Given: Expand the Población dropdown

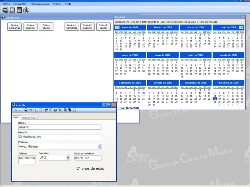Looking at the screenshot, I should pos(99,146).
